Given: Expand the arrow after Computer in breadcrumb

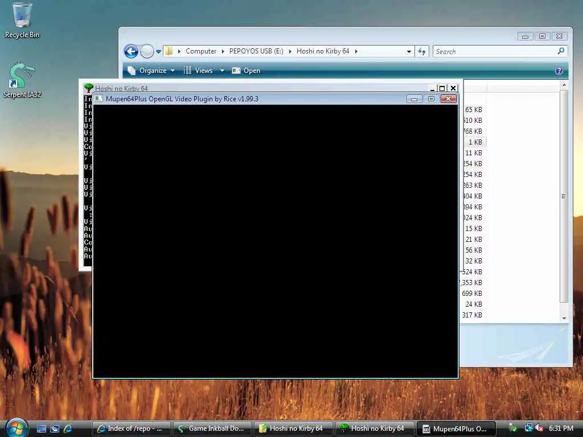Looking at the screenshot, I should 223,51.
